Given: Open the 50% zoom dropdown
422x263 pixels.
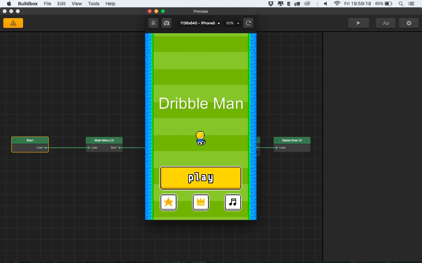Looking at the screenshot, I should coord(232,23).
